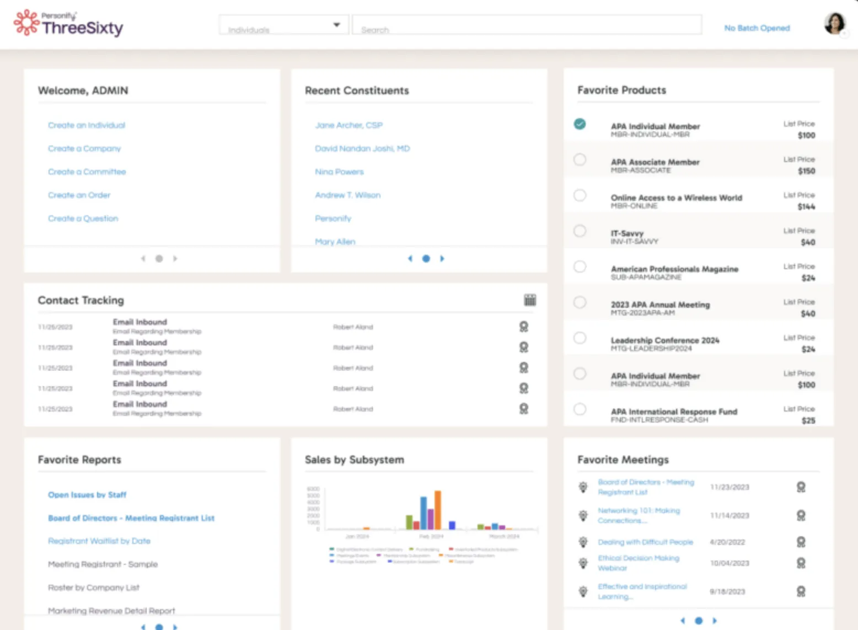Select the Favorite Meetings page dot
Viewport: 858px width, 630px height.
click(698, 621)
